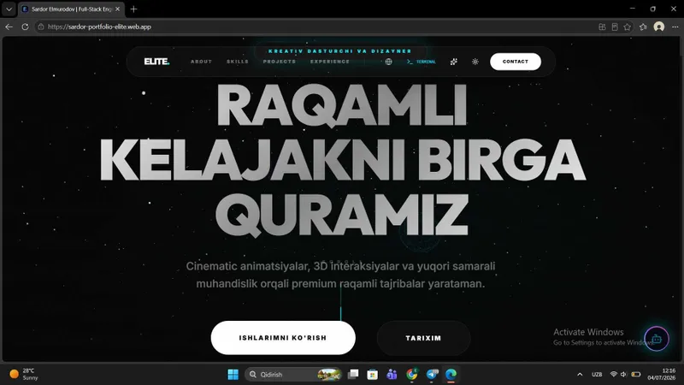Open the Windows Start menu
The height and width of the screenshot is (385, 684).
point(233,374)
